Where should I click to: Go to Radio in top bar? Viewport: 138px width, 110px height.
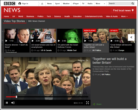pos(90,4)
